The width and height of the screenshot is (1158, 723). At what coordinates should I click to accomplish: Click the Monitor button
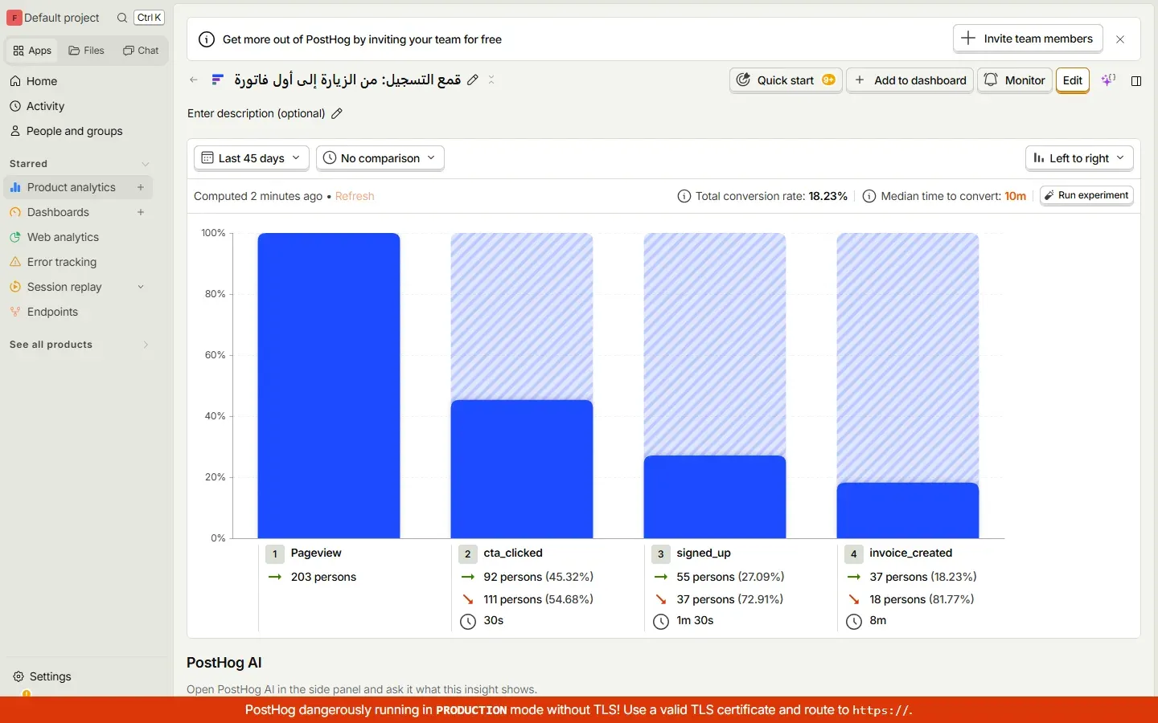click(x=1015, y=80)
